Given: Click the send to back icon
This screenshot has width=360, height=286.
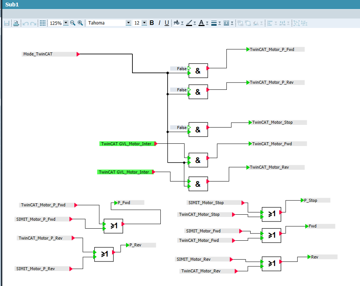Looking at the screenshot, I should (248, 23).
